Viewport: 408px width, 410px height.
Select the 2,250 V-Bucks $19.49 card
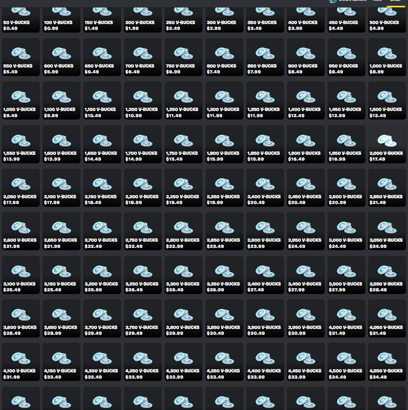coord(183,188)
